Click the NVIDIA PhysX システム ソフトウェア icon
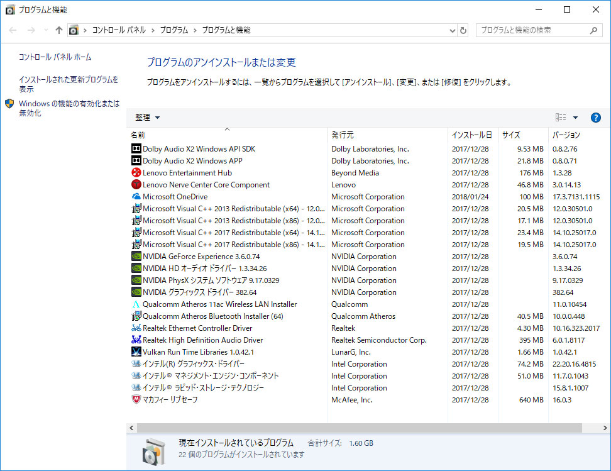 tap(136, 280)
